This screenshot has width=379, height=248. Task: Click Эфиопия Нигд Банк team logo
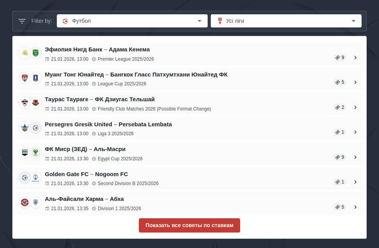tap(25, 53)
